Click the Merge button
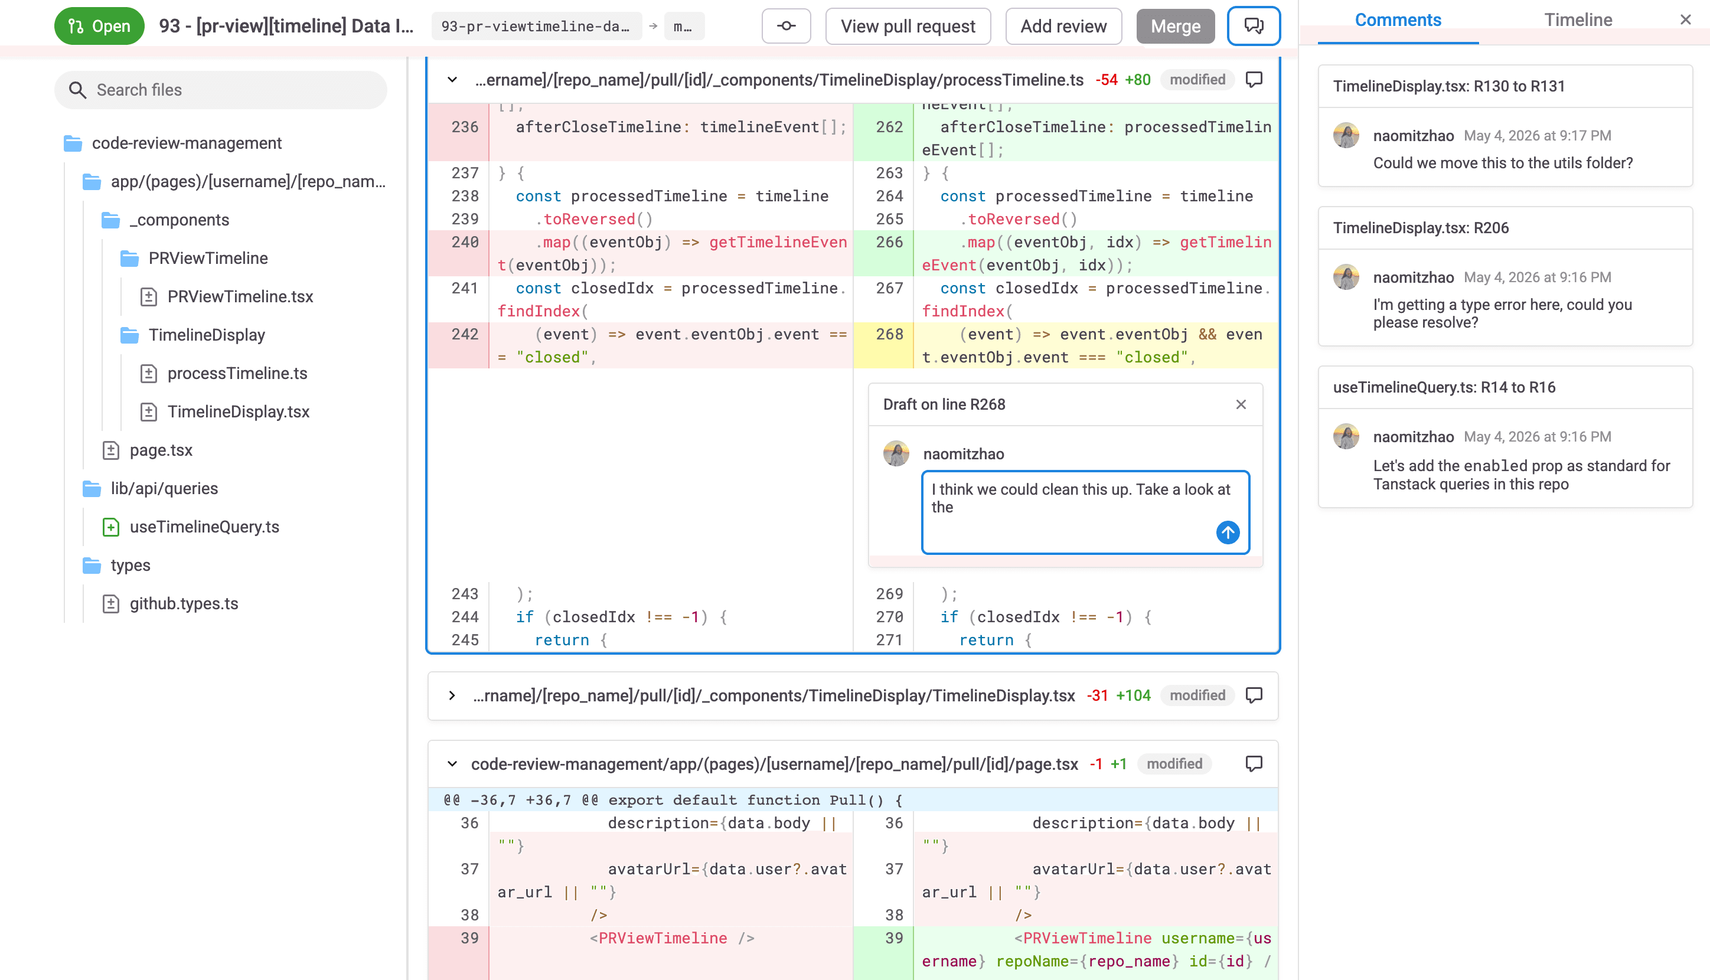 point(1175,26)
